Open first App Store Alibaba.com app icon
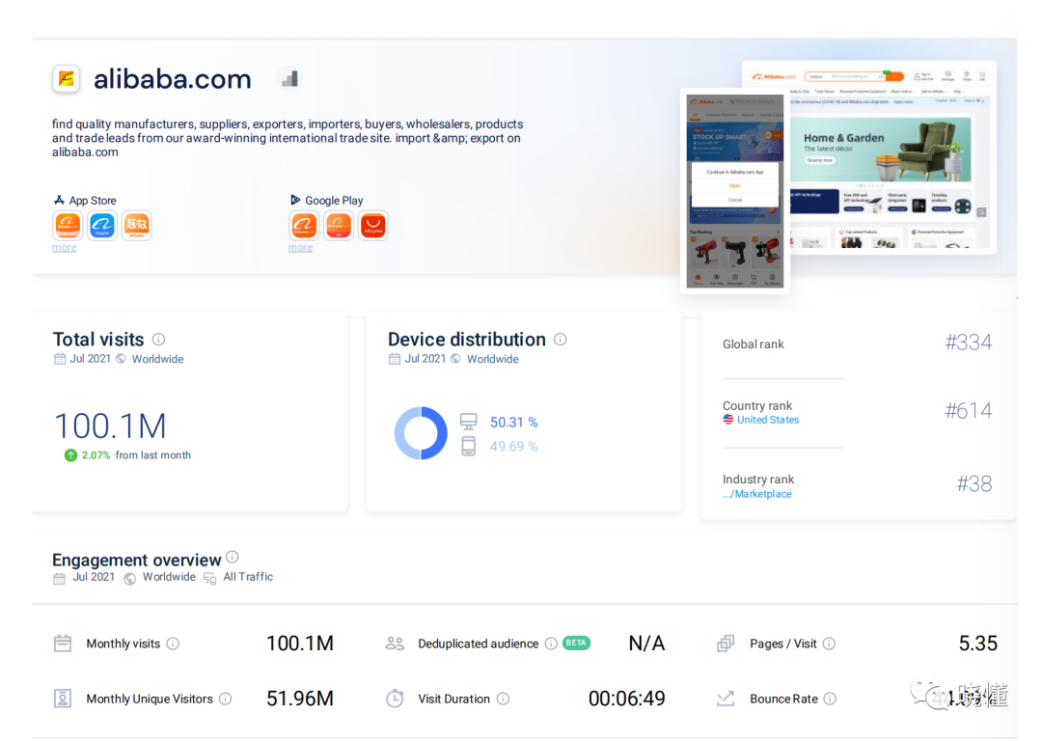This screenshot has height=741, width=1042. (68, 225)
